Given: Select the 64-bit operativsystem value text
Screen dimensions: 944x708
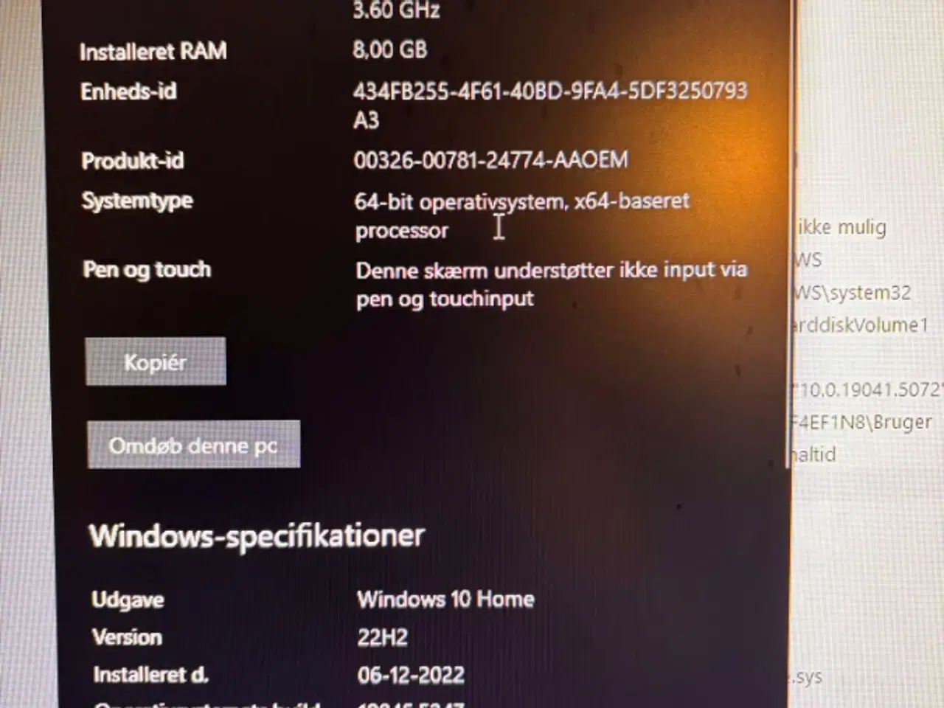Looking at the screenshot, I should (522, 215).
